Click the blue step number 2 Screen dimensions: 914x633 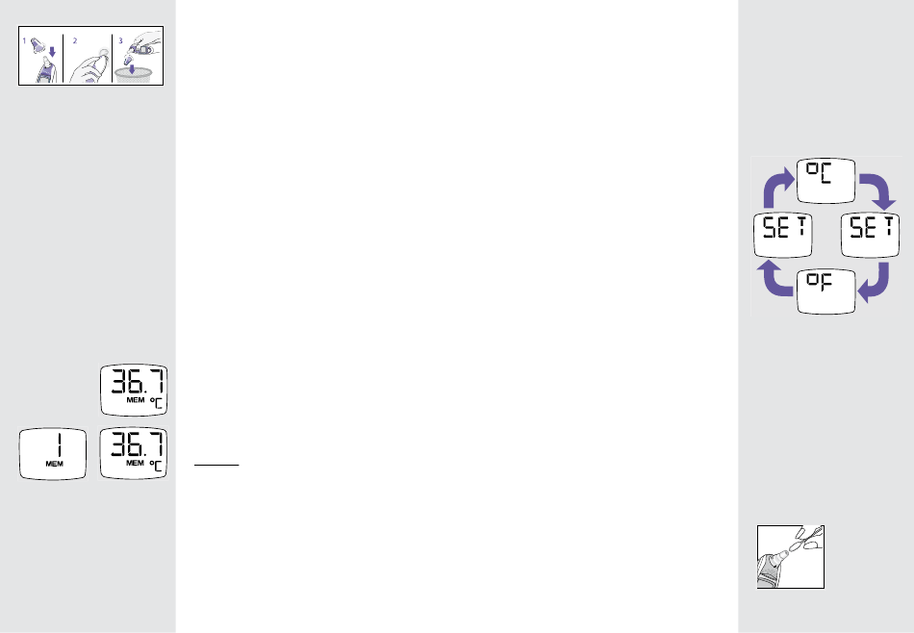[x=75, y=40]
